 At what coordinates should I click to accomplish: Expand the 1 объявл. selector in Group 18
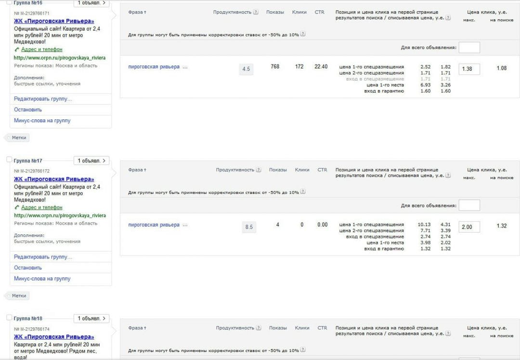(x=91, y=319)
